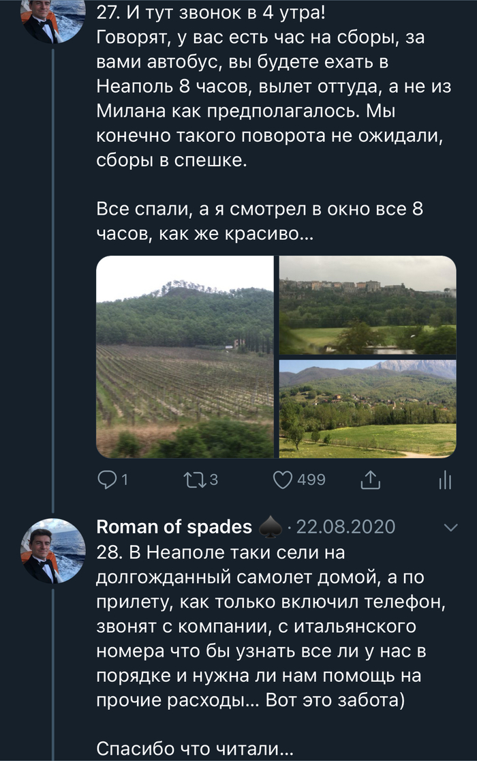View tweet analytics bar chart icon

point(445,480)
